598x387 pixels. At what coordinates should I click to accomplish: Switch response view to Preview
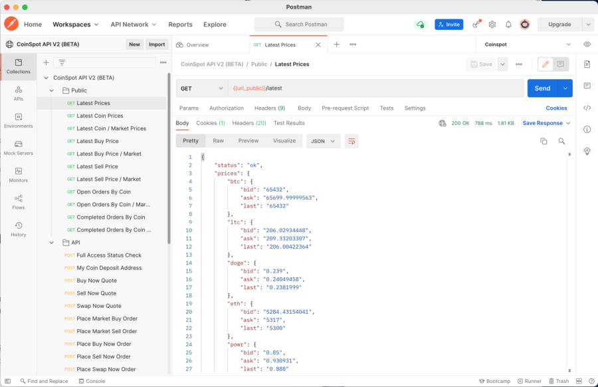[249, 141]
